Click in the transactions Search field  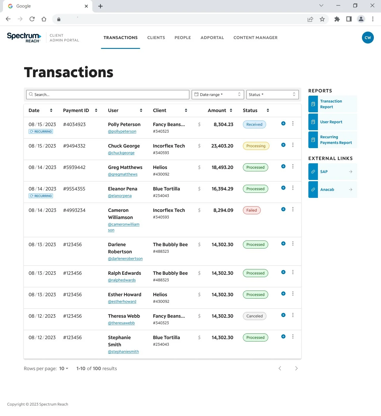point(108,94)
